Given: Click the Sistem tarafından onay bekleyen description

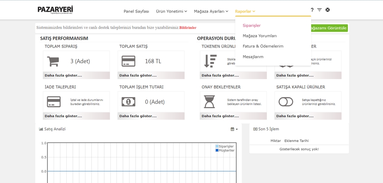Looking at the screenshot, I should (x=244, y=102).
